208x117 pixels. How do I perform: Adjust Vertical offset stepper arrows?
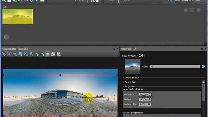tap(149, 104)
